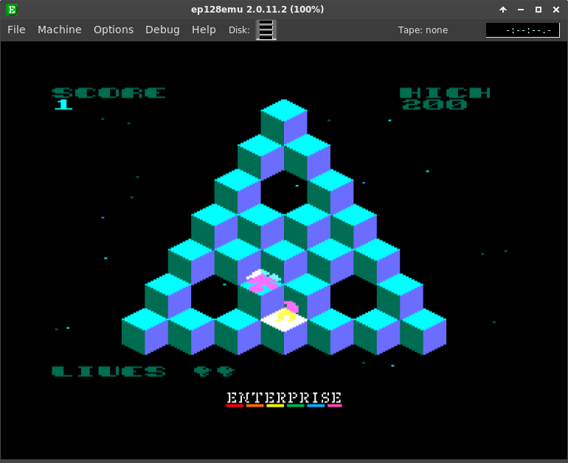Click the pink creature sprite on the cube
The height and width of the screenshot is (463, 568).
coord(263,281)
